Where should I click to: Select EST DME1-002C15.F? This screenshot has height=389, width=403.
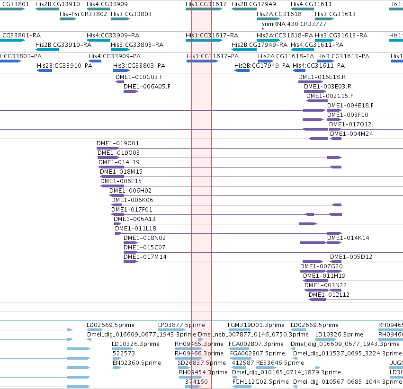pyautogui.click(x=317, y=101)
